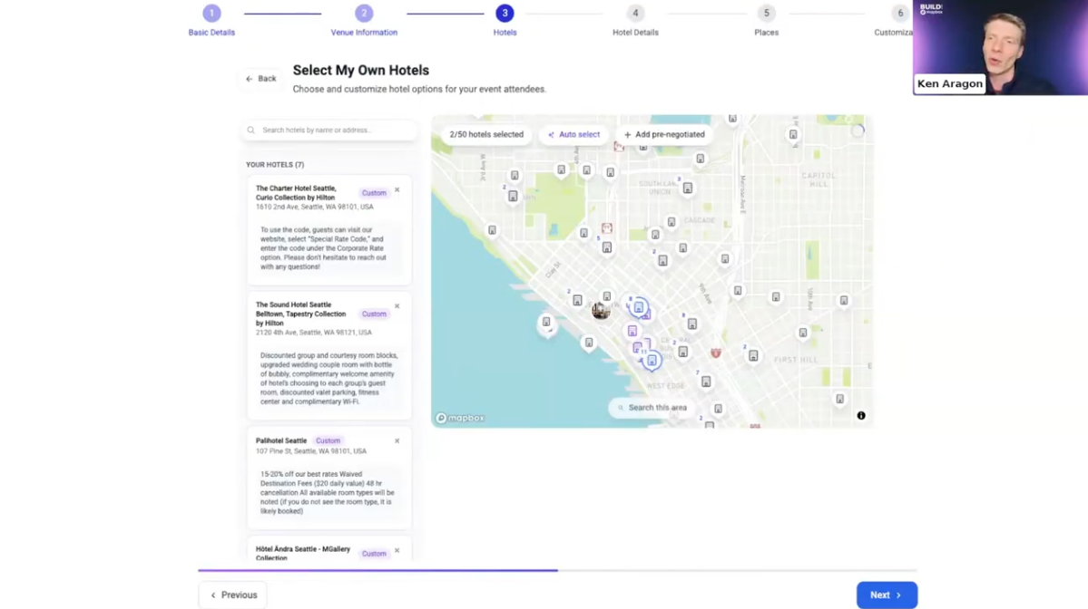This screenshot has height=609, width=1088.
Task: Click Auto select button on map
Action: (x=573, y=134)
